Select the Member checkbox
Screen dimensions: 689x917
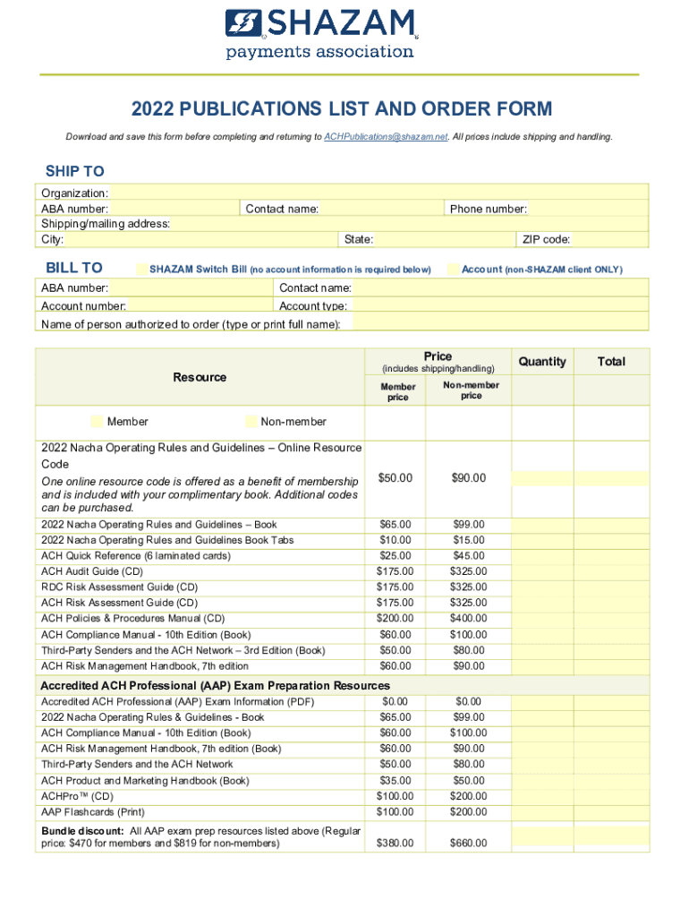click(x=97, y=422)
